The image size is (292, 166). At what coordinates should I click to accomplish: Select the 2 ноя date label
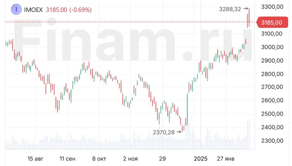point(131,159)
